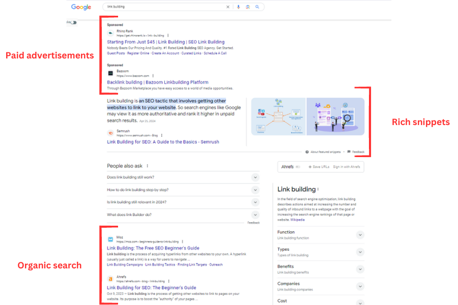Expand the Types section
458x305 pixels.
[321, 252]
